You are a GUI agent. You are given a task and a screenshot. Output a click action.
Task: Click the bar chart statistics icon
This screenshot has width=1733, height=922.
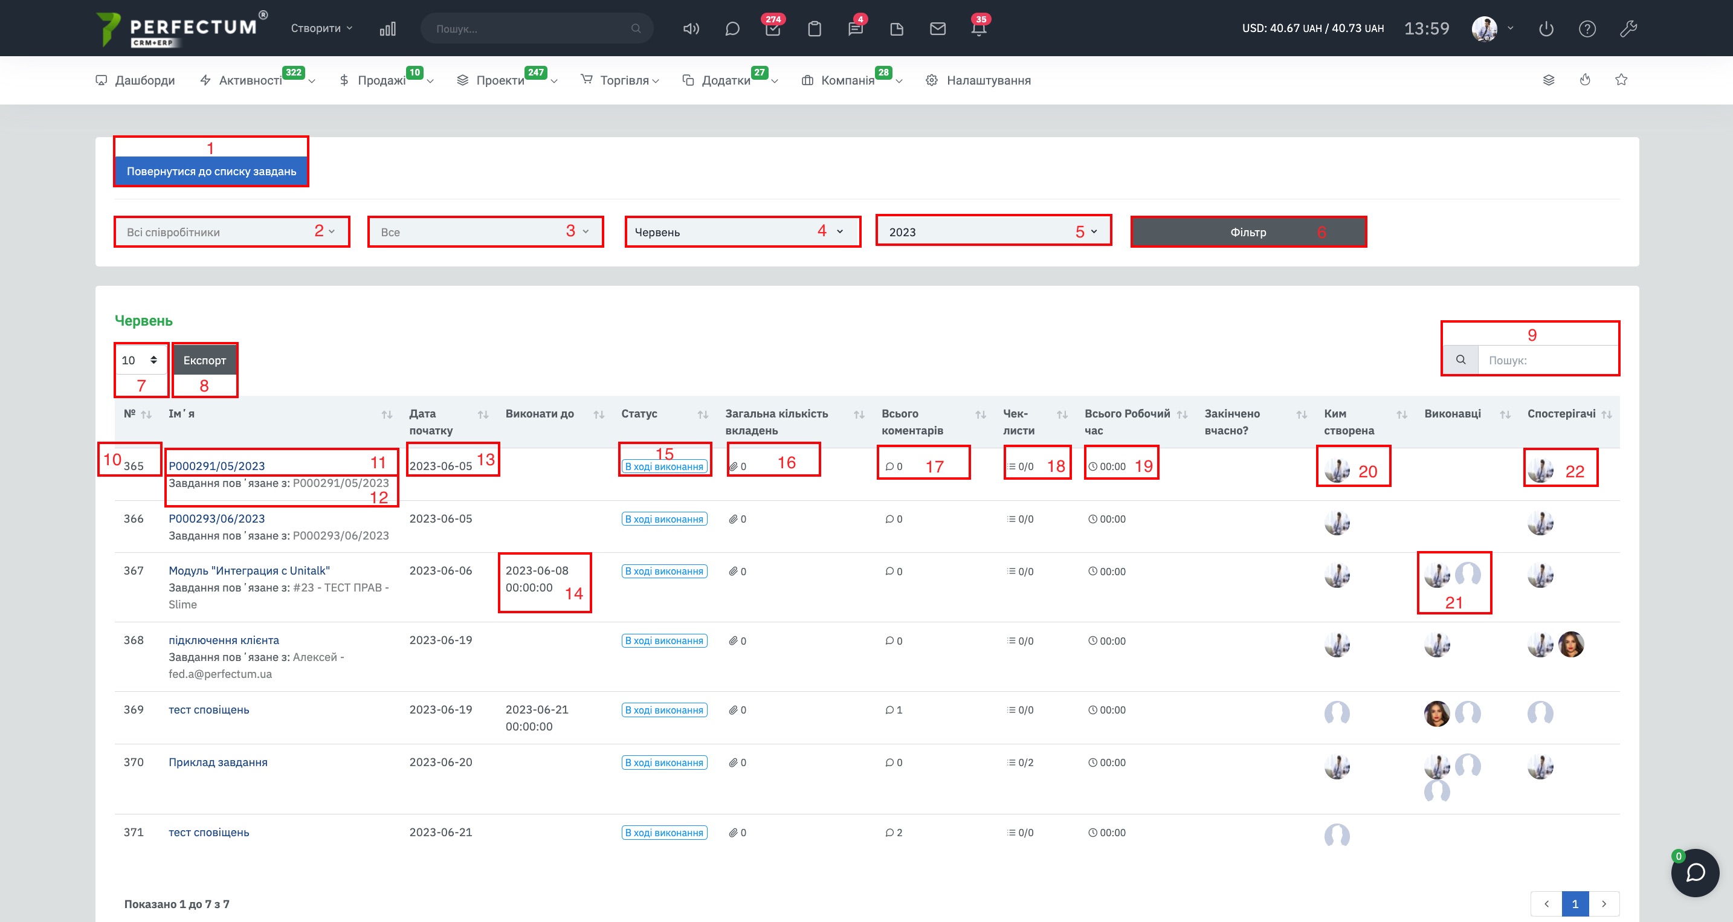[387, 29]
